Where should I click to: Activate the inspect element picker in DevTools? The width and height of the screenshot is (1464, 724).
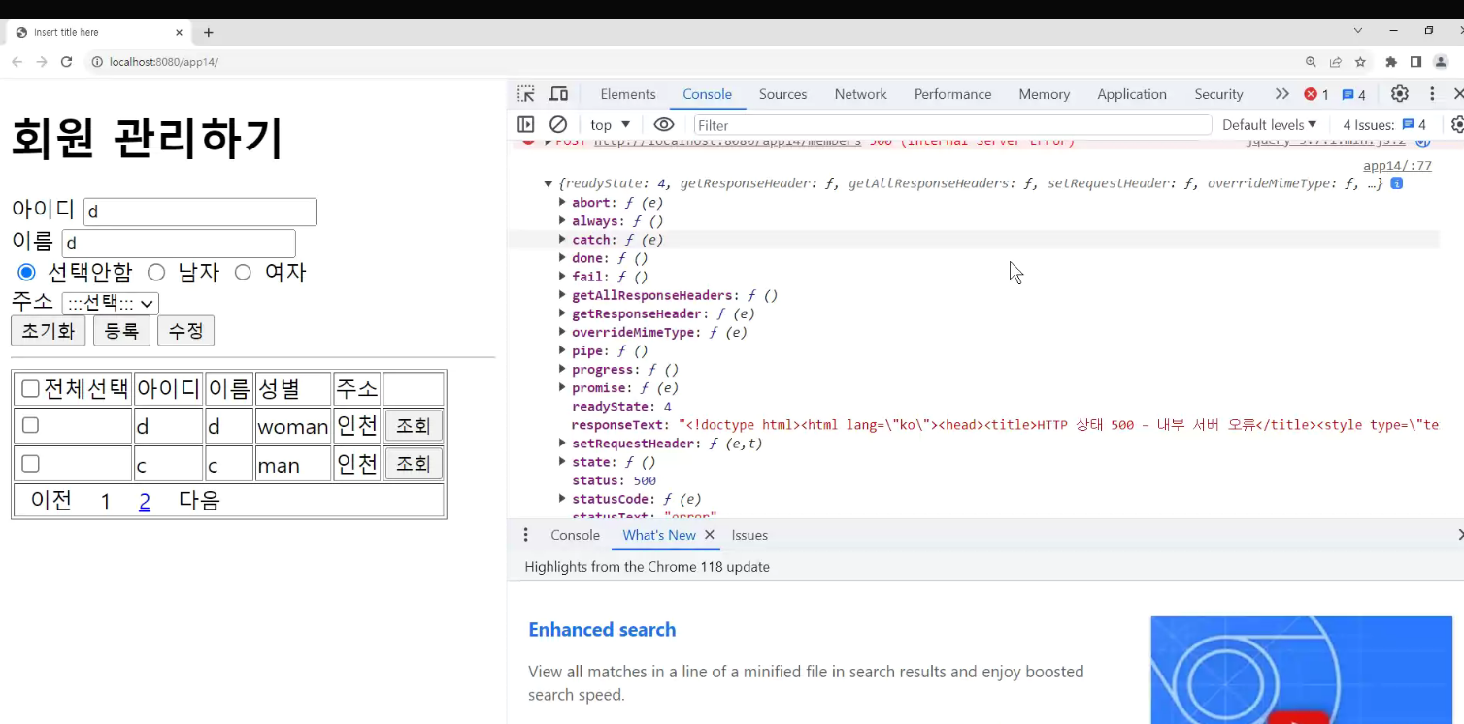(x=525, y=94)
